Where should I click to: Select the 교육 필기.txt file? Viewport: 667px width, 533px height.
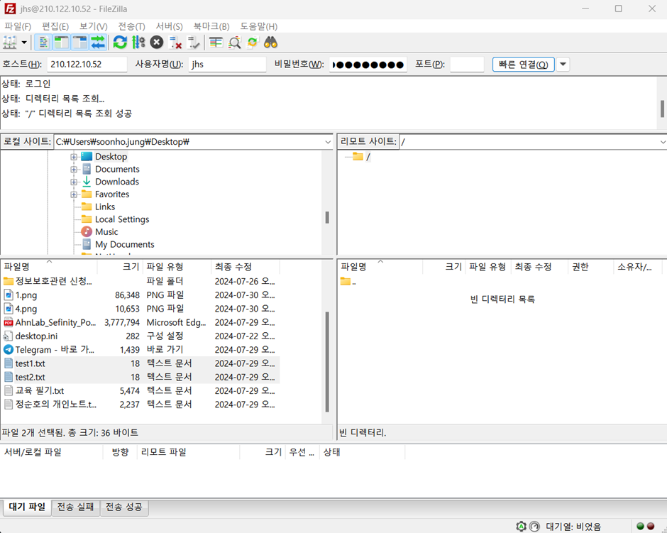coord(40,390)
